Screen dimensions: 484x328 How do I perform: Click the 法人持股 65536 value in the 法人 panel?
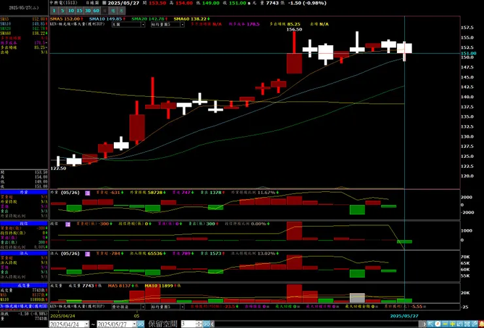[154, 253]
